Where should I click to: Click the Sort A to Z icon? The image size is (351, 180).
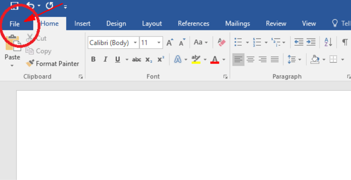[x=328, y=43]
